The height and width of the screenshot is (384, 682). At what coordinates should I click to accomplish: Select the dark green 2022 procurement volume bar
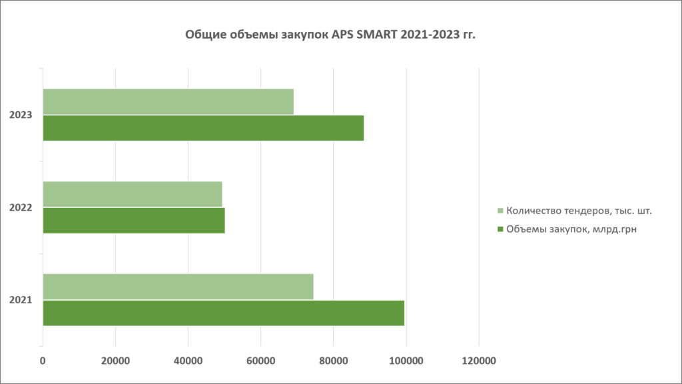point(134,221)
